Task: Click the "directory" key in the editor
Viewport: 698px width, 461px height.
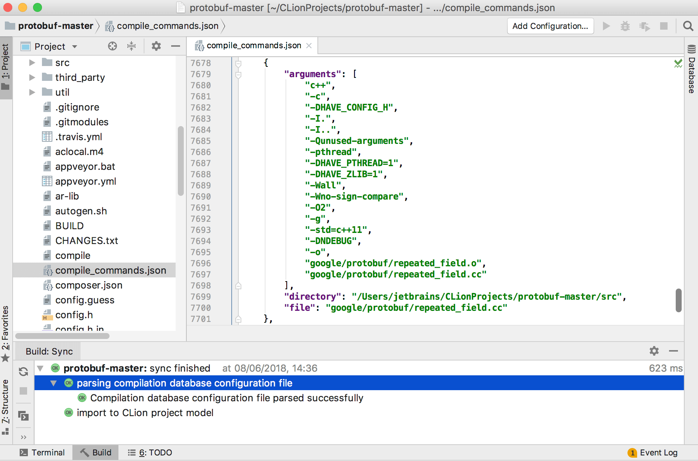Action: point(312,297)
